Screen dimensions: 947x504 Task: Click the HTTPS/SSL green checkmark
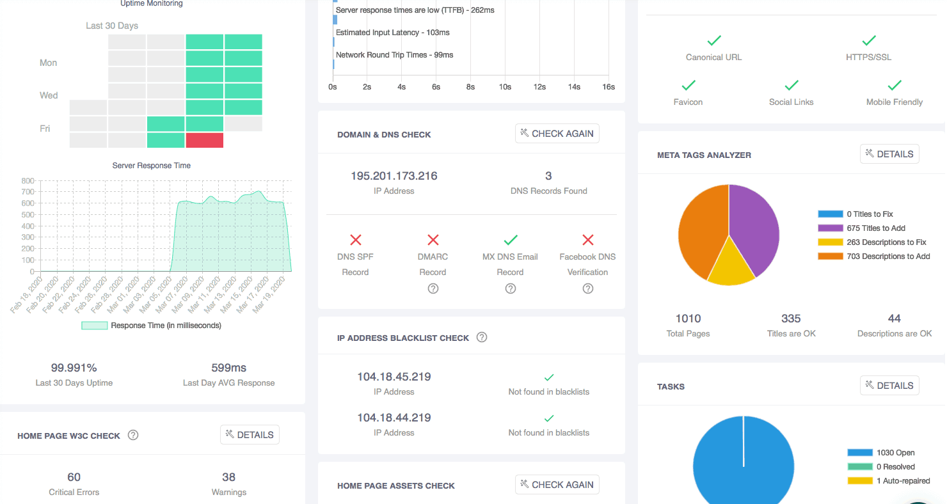869,41
